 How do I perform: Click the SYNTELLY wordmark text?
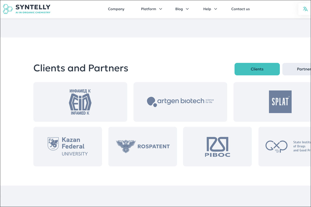click(33, 7)
